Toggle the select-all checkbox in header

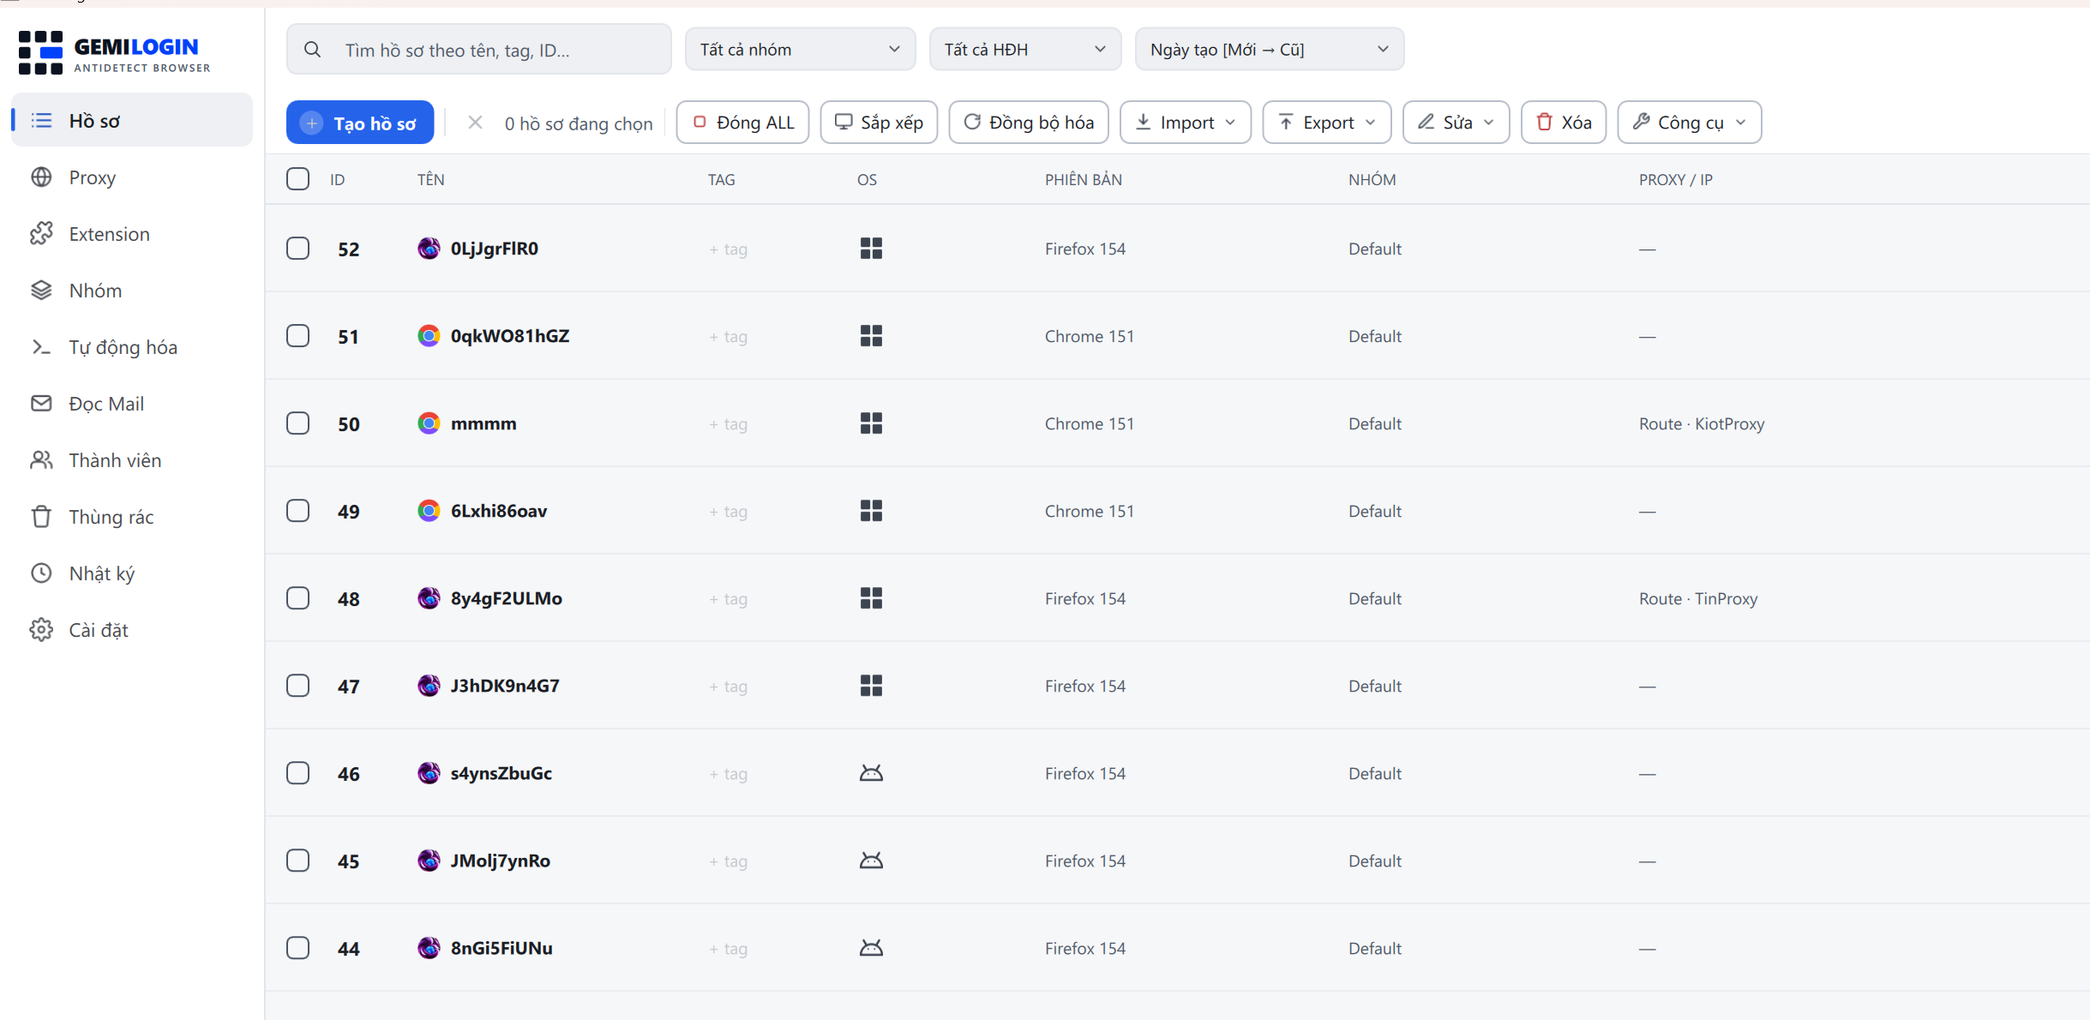(298, 179)
